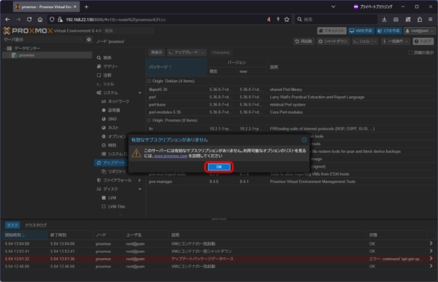
Task: Open the browser home page icon
Action: (40, 19)
